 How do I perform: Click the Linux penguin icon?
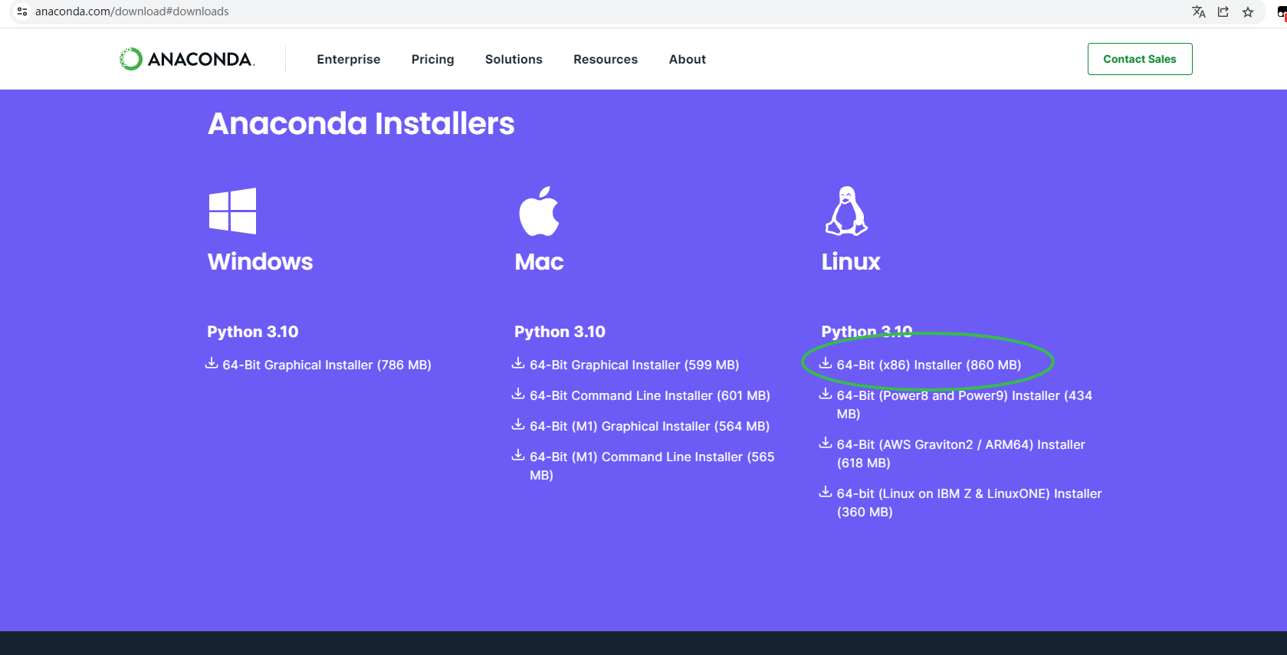[846, 211]
